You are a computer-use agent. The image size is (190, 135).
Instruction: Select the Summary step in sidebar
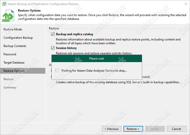[x=10, y=87]
